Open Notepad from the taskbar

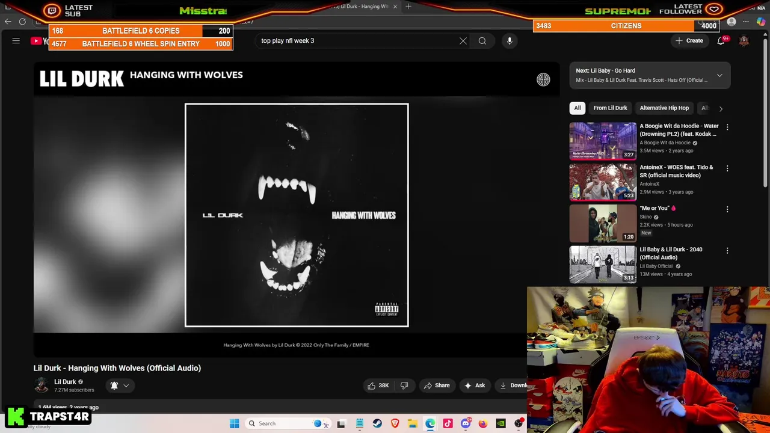pos(359,423)
